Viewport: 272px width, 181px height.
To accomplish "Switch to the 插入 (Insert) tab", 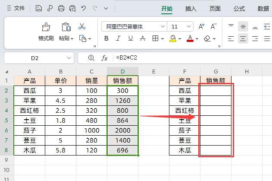I will click(x=191, y=9).
